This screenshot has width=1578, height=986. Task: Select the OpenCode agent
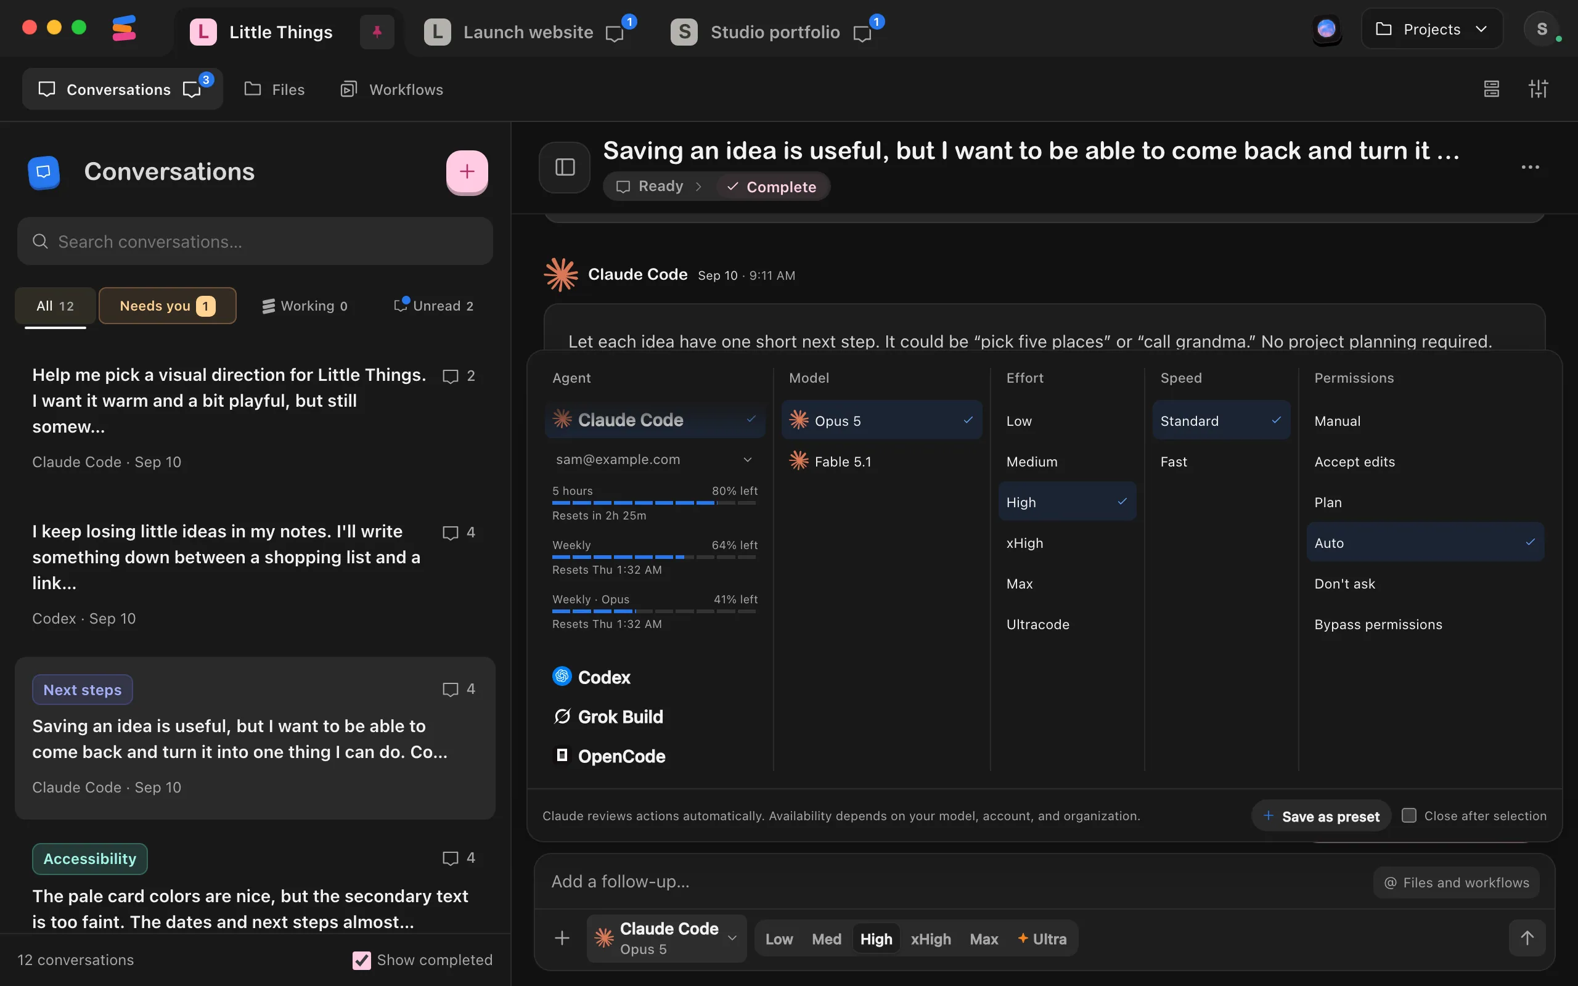click(655, 756)
